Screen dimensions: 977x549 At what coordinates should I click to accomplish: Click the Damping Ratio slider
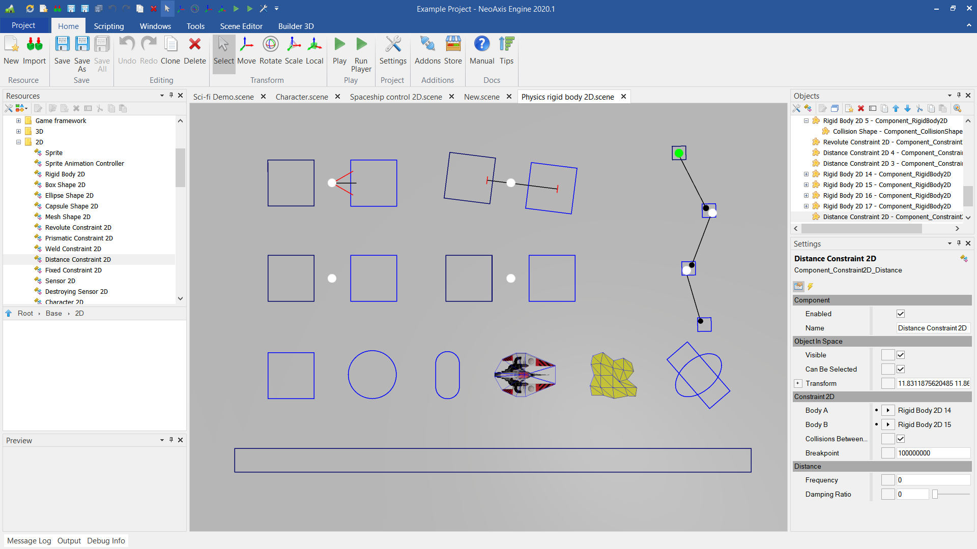[935, 494]
